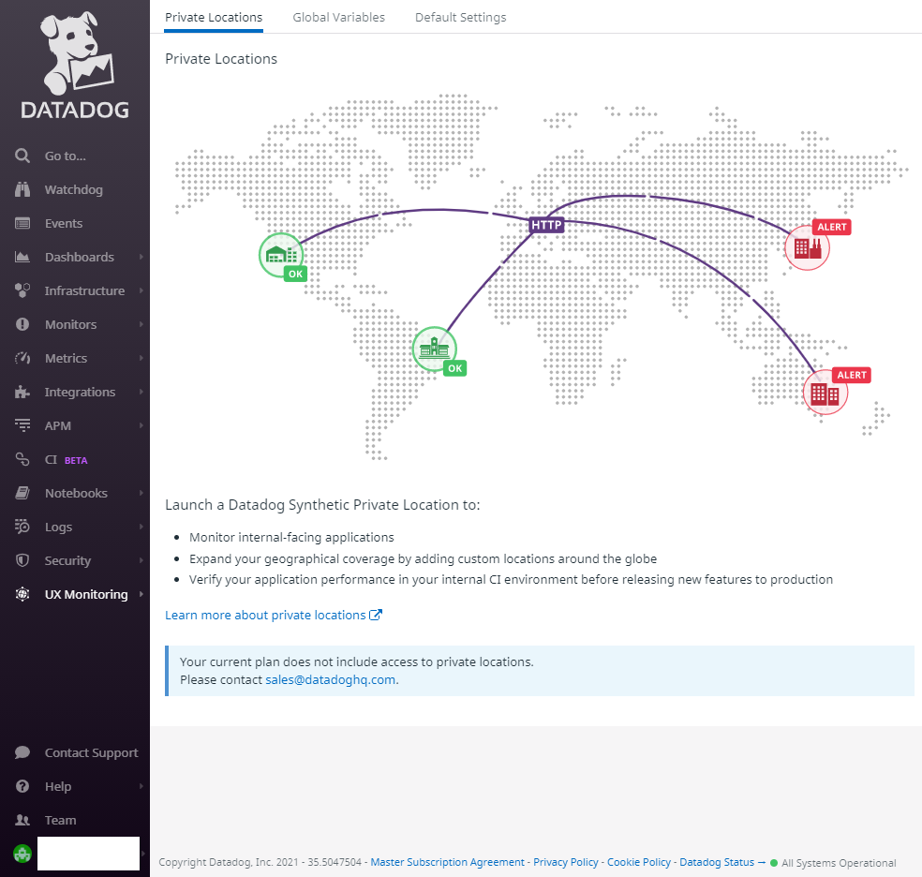This screenshot has height=877, width=922.
Task: Click the white username box beside avatar
Action: click(88, 854)
